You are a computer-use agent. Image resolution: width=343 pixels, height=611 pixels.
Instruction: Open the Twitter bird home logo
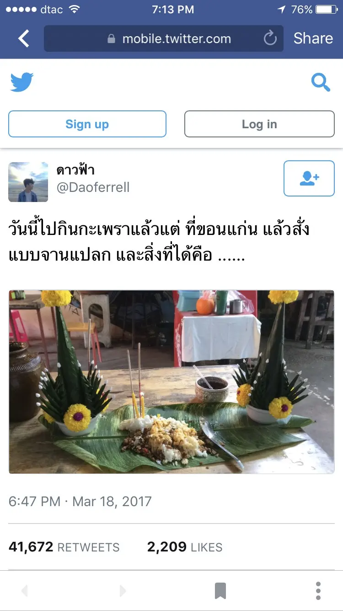tap(22, 82)
